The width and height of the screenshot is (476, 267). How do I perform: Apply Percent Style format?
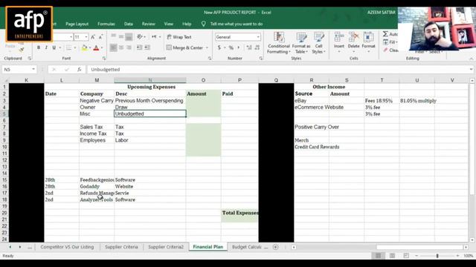[231, 47]
